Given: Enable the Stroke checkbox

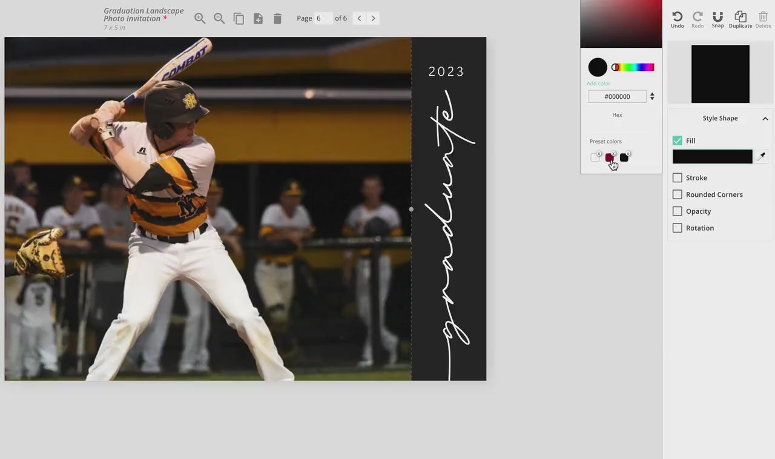Looking at the screenshot, I should pos(678,178).
